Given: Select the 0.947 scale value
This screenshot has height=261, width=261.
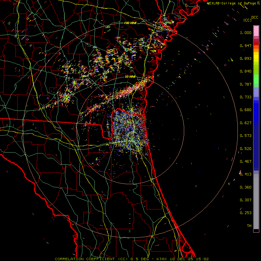Looking at the screenshot, I should 246,46.
